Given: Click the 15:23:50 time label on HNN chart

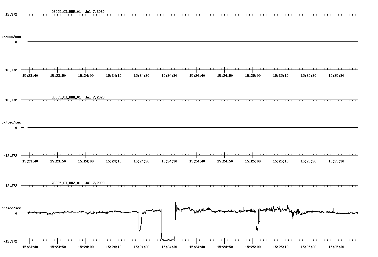Looking at the screenshot, I should [58, 161].
